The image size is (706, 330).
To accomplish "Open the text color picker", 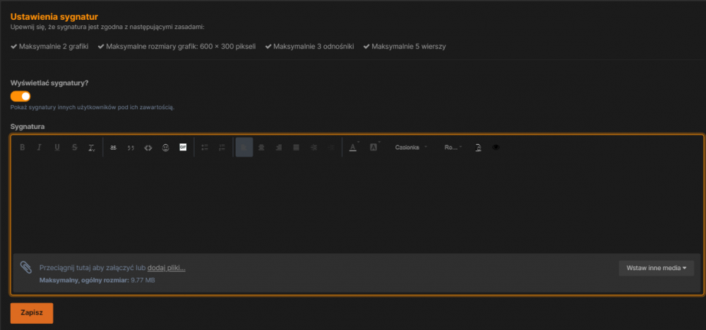I will click(x=354, y=147).
